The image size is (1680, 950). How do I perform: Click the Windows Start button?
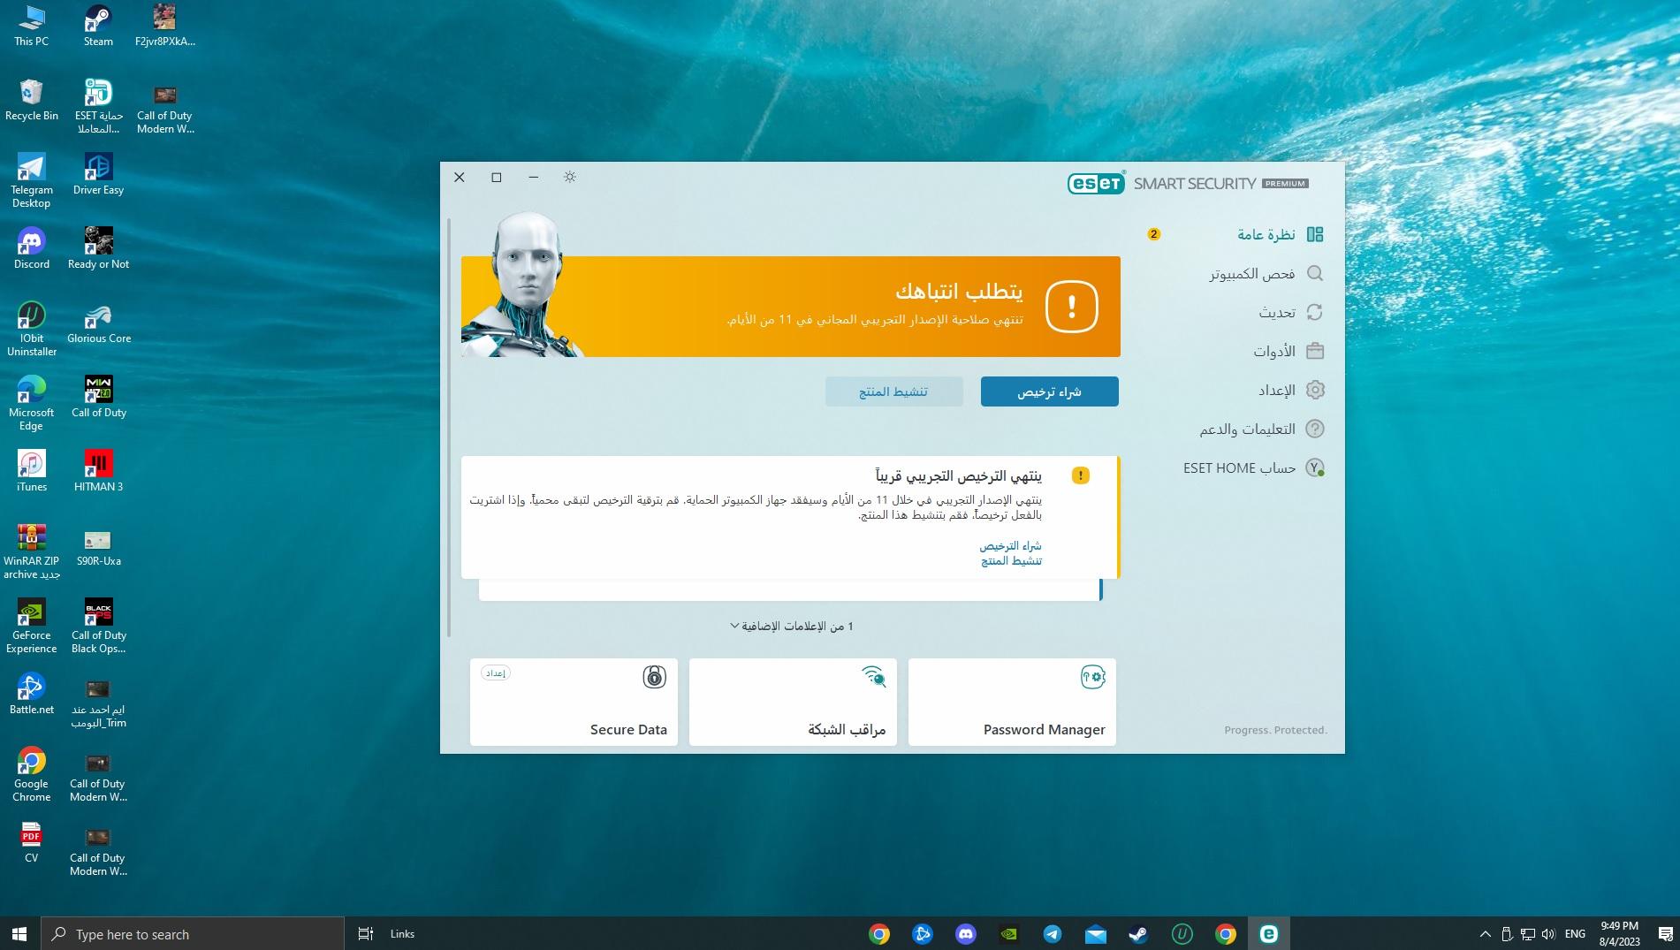[19, 933]
